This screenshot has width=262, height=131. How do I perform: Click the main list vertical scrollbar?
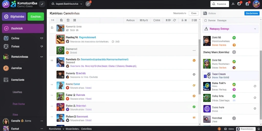199,67
